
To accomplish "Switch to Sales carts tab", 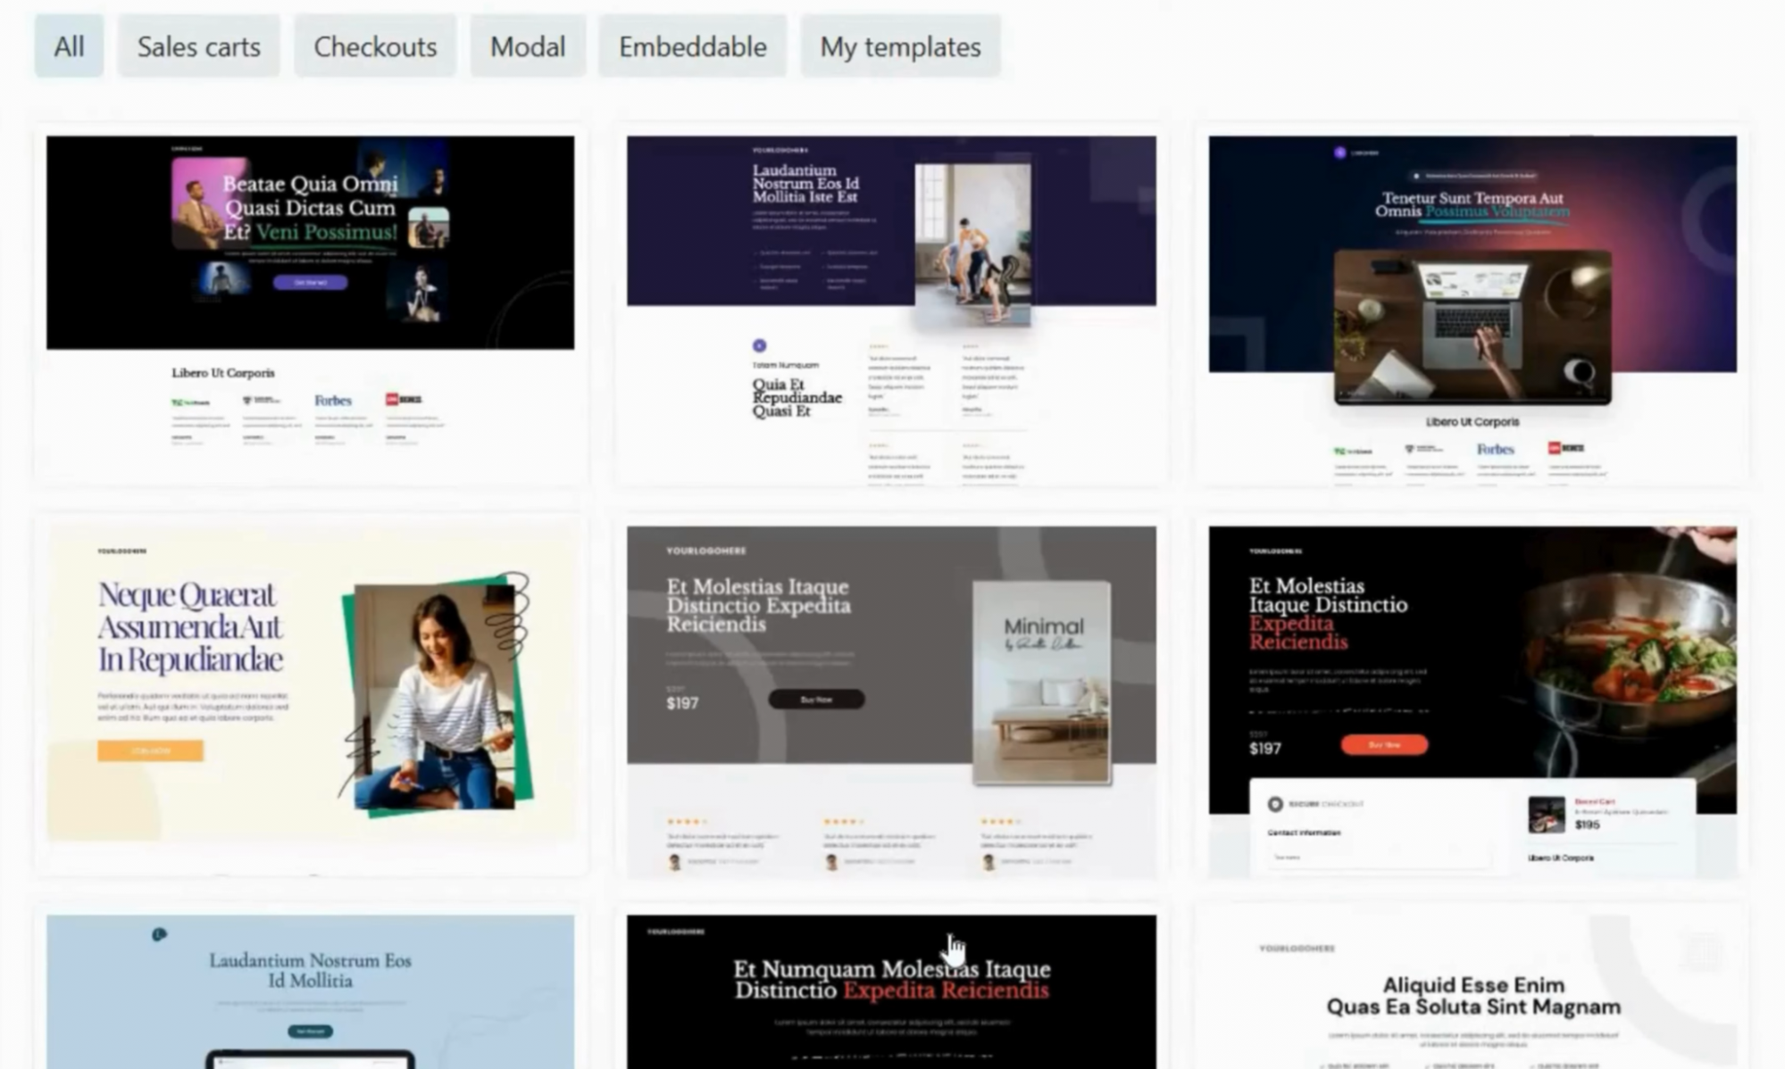I will click(x=198, y=46).
